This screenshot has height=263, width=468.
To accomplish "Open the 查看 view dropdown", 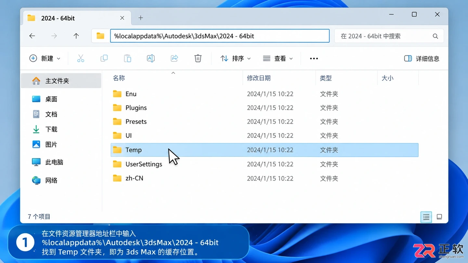I will (278, 58).
